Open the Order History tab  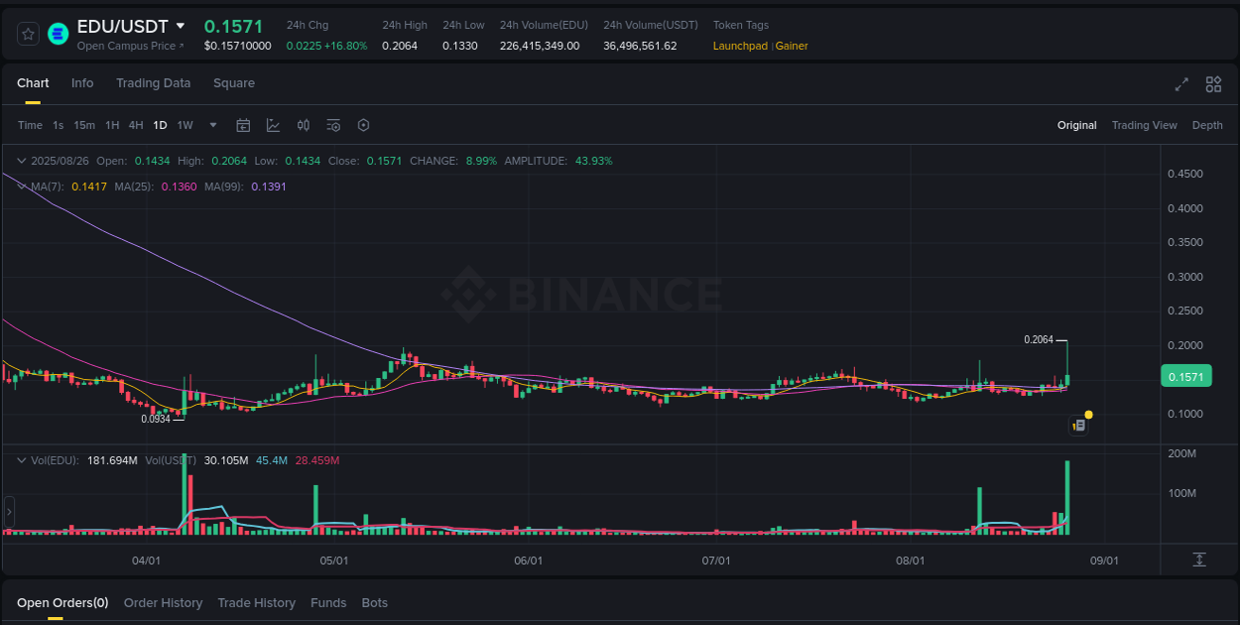pyautogui.click(x=163, y=602)
